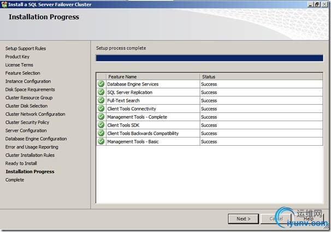Select the Feature Selection step
This screenshot has width=331, height=232.
23,73
